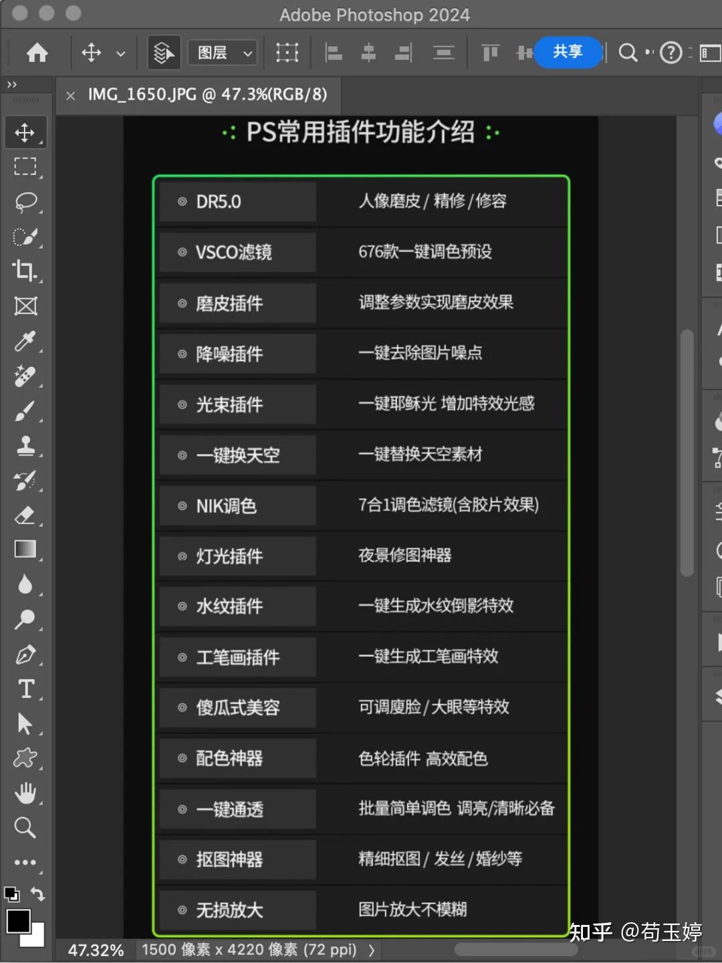Screen dimensions: 722x963
Task: Select the Brush tool
Action: click(25, 411)
